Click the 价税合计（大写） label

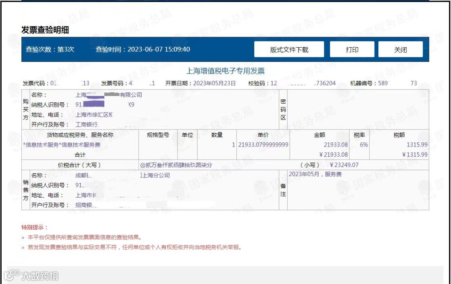coord(79,165)
